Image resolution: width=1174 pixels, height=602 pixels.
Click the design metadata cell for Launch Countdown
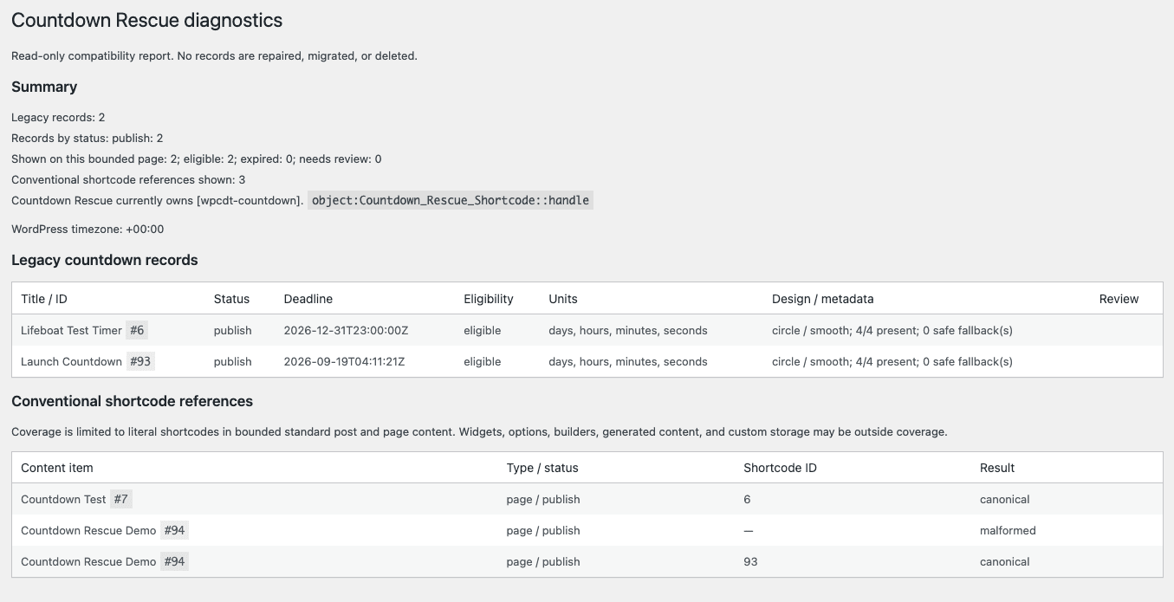(892, 361)
